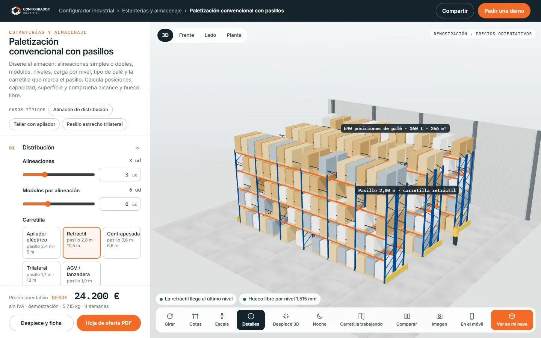The width and height of the screenshot is (541, 338).
Task: Collapse the Distribución section chevron
Action: click(x=138, y=148)
